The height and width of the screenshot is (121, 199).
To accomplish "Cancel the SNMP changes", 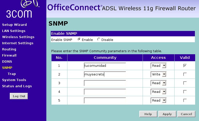I will [x=186, y=114].
